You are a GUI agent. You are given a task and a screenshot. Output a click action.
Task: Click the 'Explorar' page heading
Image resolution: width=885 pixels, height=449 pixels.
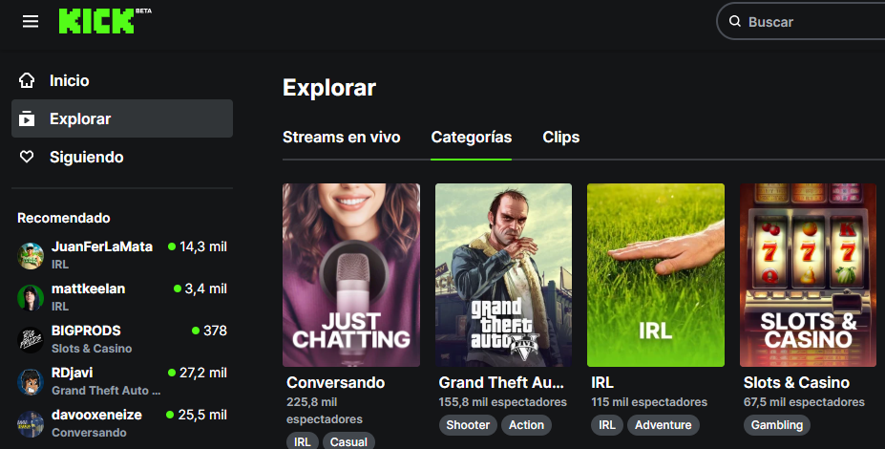point(329,88)
